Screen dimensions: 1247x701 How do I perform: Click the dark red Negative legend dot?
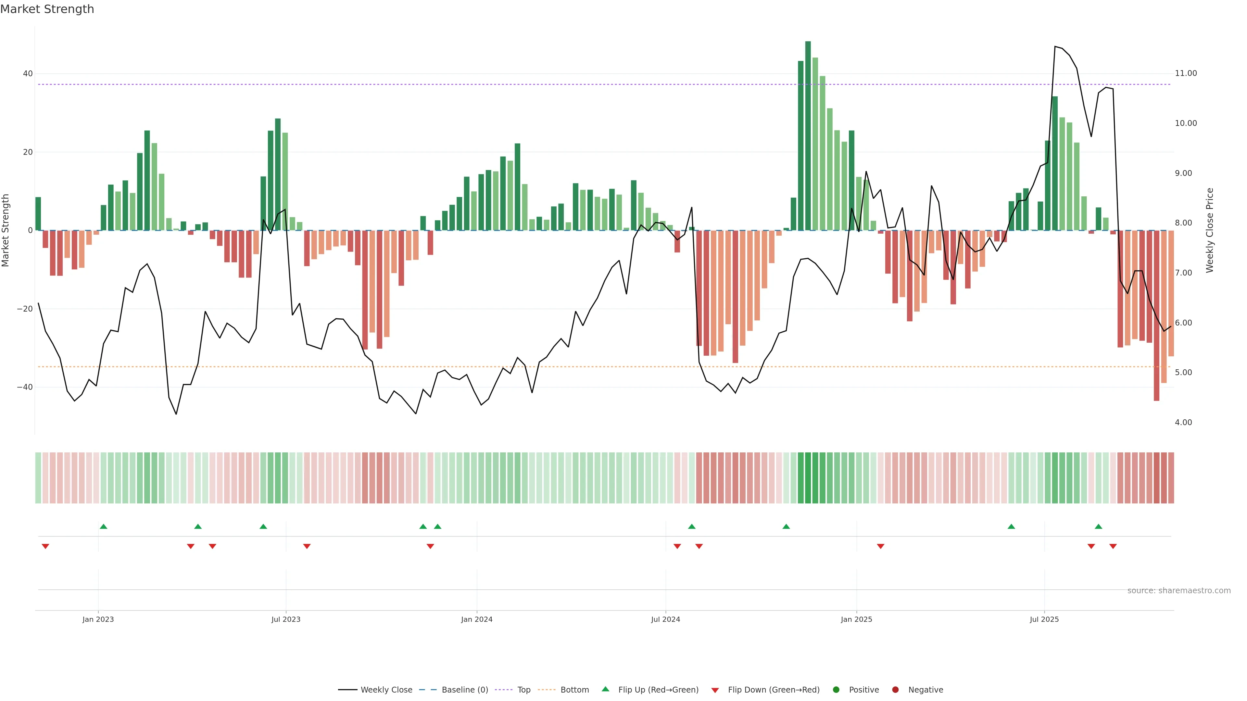(895, 690)
